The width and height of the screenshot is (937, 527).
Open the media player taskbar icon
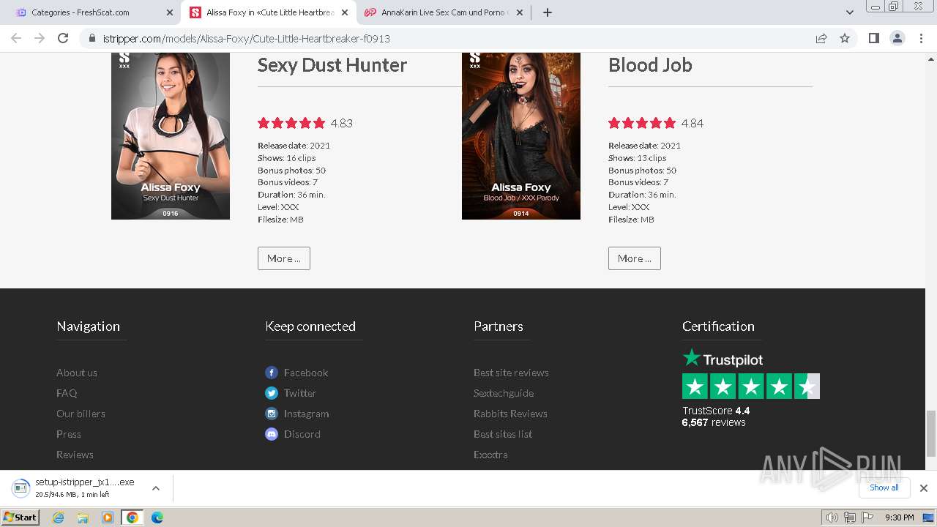[108, 517]
